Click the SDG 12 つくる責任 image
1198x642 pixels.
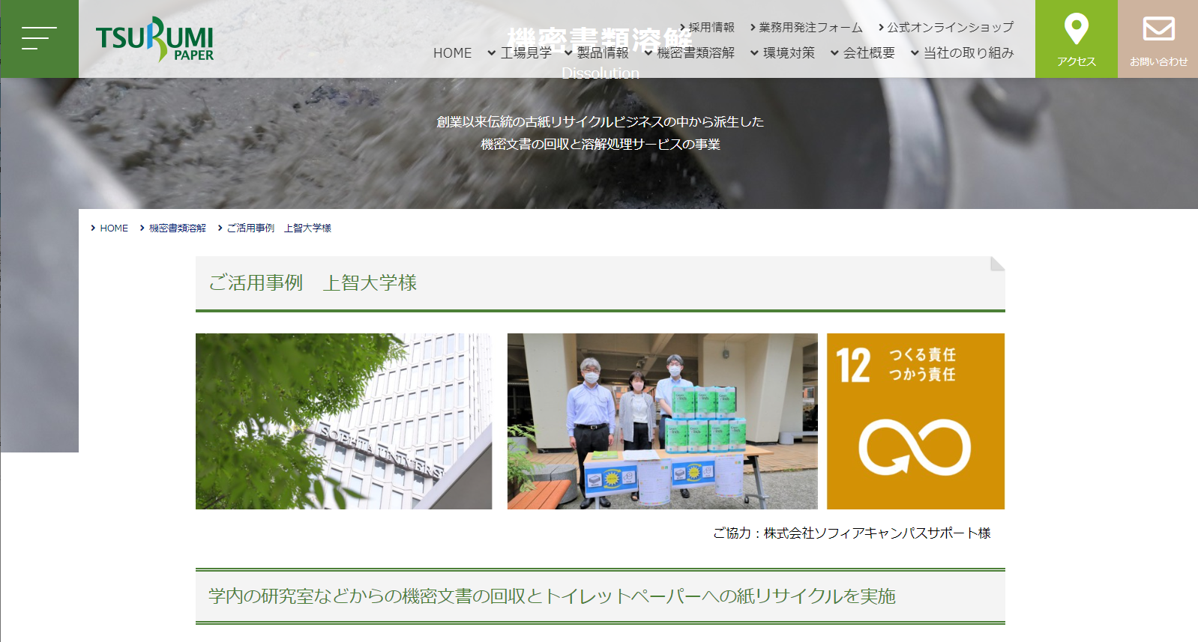point(915,421)
